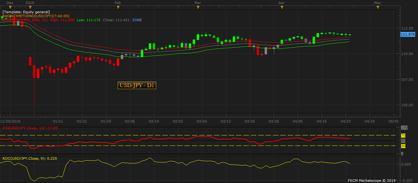Click the 03/20 date axis label
The width and height of the screenshot is (418, 183).
tap(250, 121)
